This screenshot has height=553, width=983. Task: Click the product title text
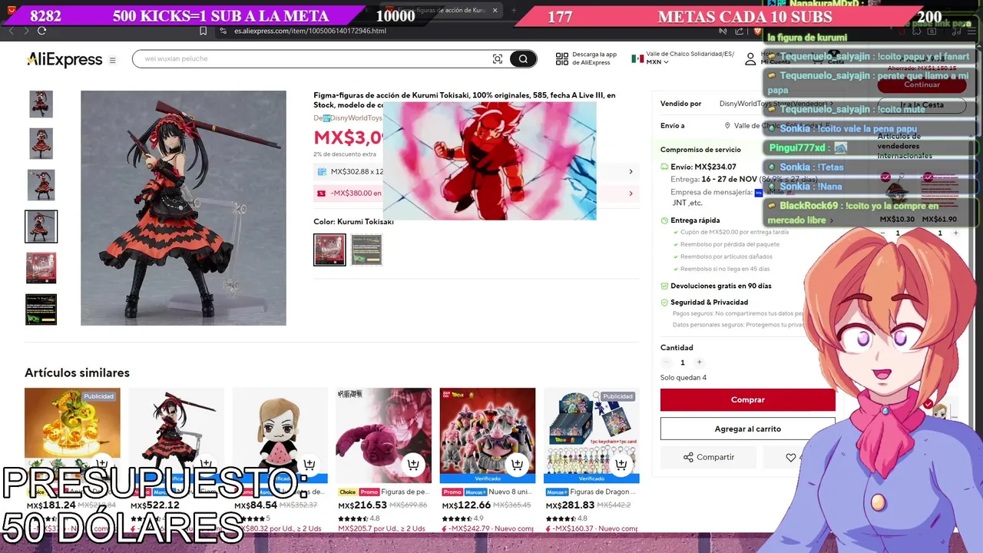pos(465,100)
